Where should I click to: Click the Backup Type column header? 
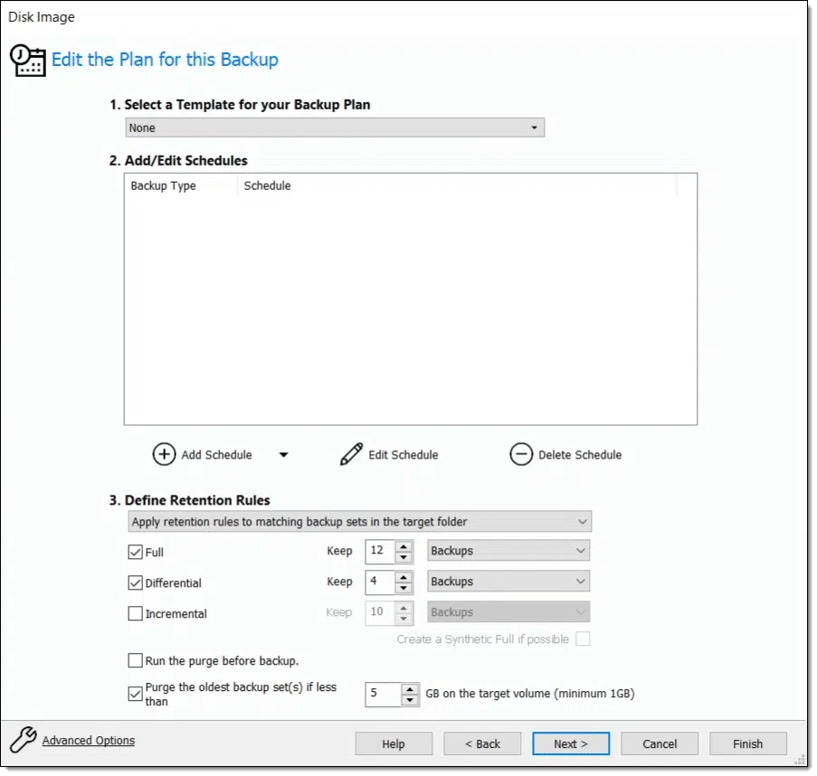[x=181, y=185]
